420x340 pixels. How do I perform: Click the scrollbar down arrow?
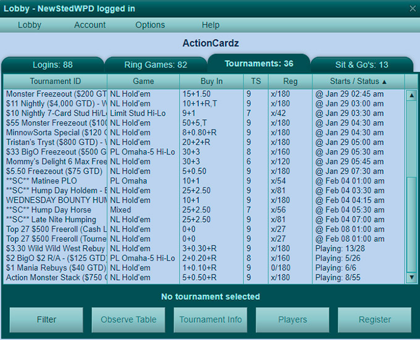click(411, 277)
